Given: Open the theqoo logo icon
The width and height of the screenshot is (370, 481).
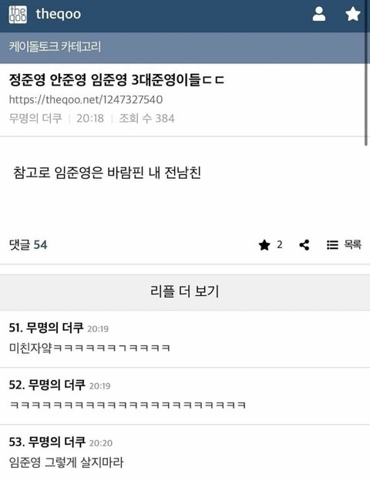Looking at the screenshot, I should pyautogui.click(x=18, y=15).
